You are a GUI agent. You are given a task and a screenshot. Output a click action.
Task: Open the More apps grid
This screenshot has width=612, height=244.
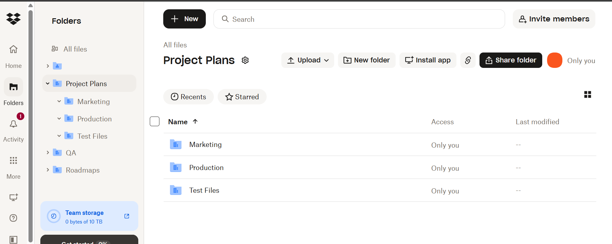[x=13, y=161]
